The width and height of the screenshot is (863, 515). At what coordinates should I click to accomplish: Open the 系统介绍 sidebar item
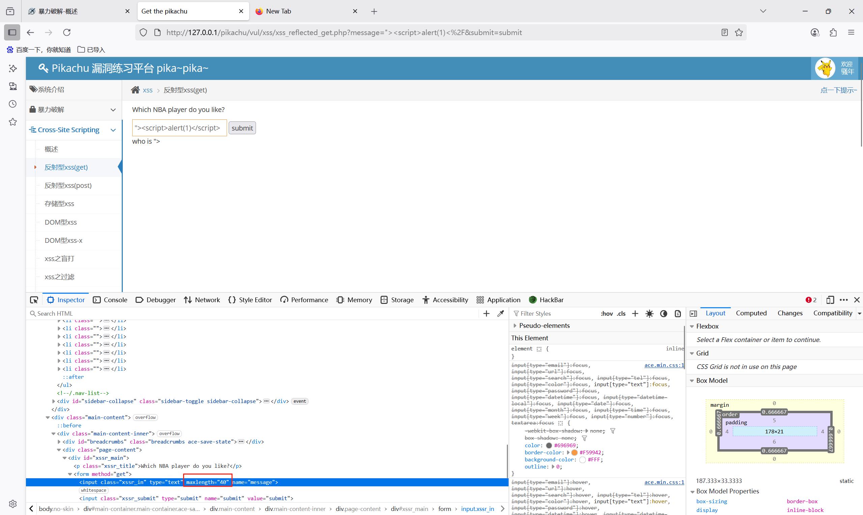pyautogui.click(x=74, y=89)
